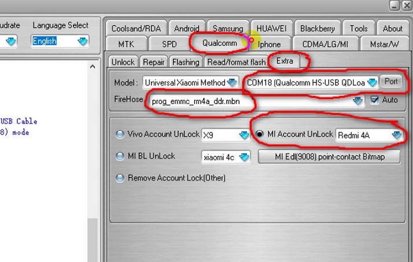This screenshot has width=413, height=262.
Task: Click MI Edl(9008) point-contact Bitmap button
Action: pyautogui.click(x=329, y=157)
